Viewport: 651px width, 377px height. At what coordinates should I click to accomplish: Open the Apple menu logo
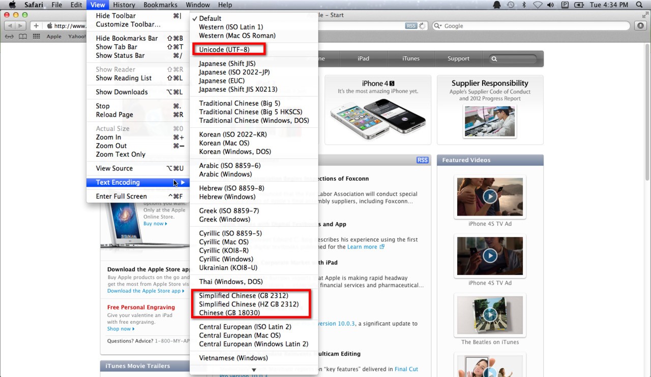point(12,5)
